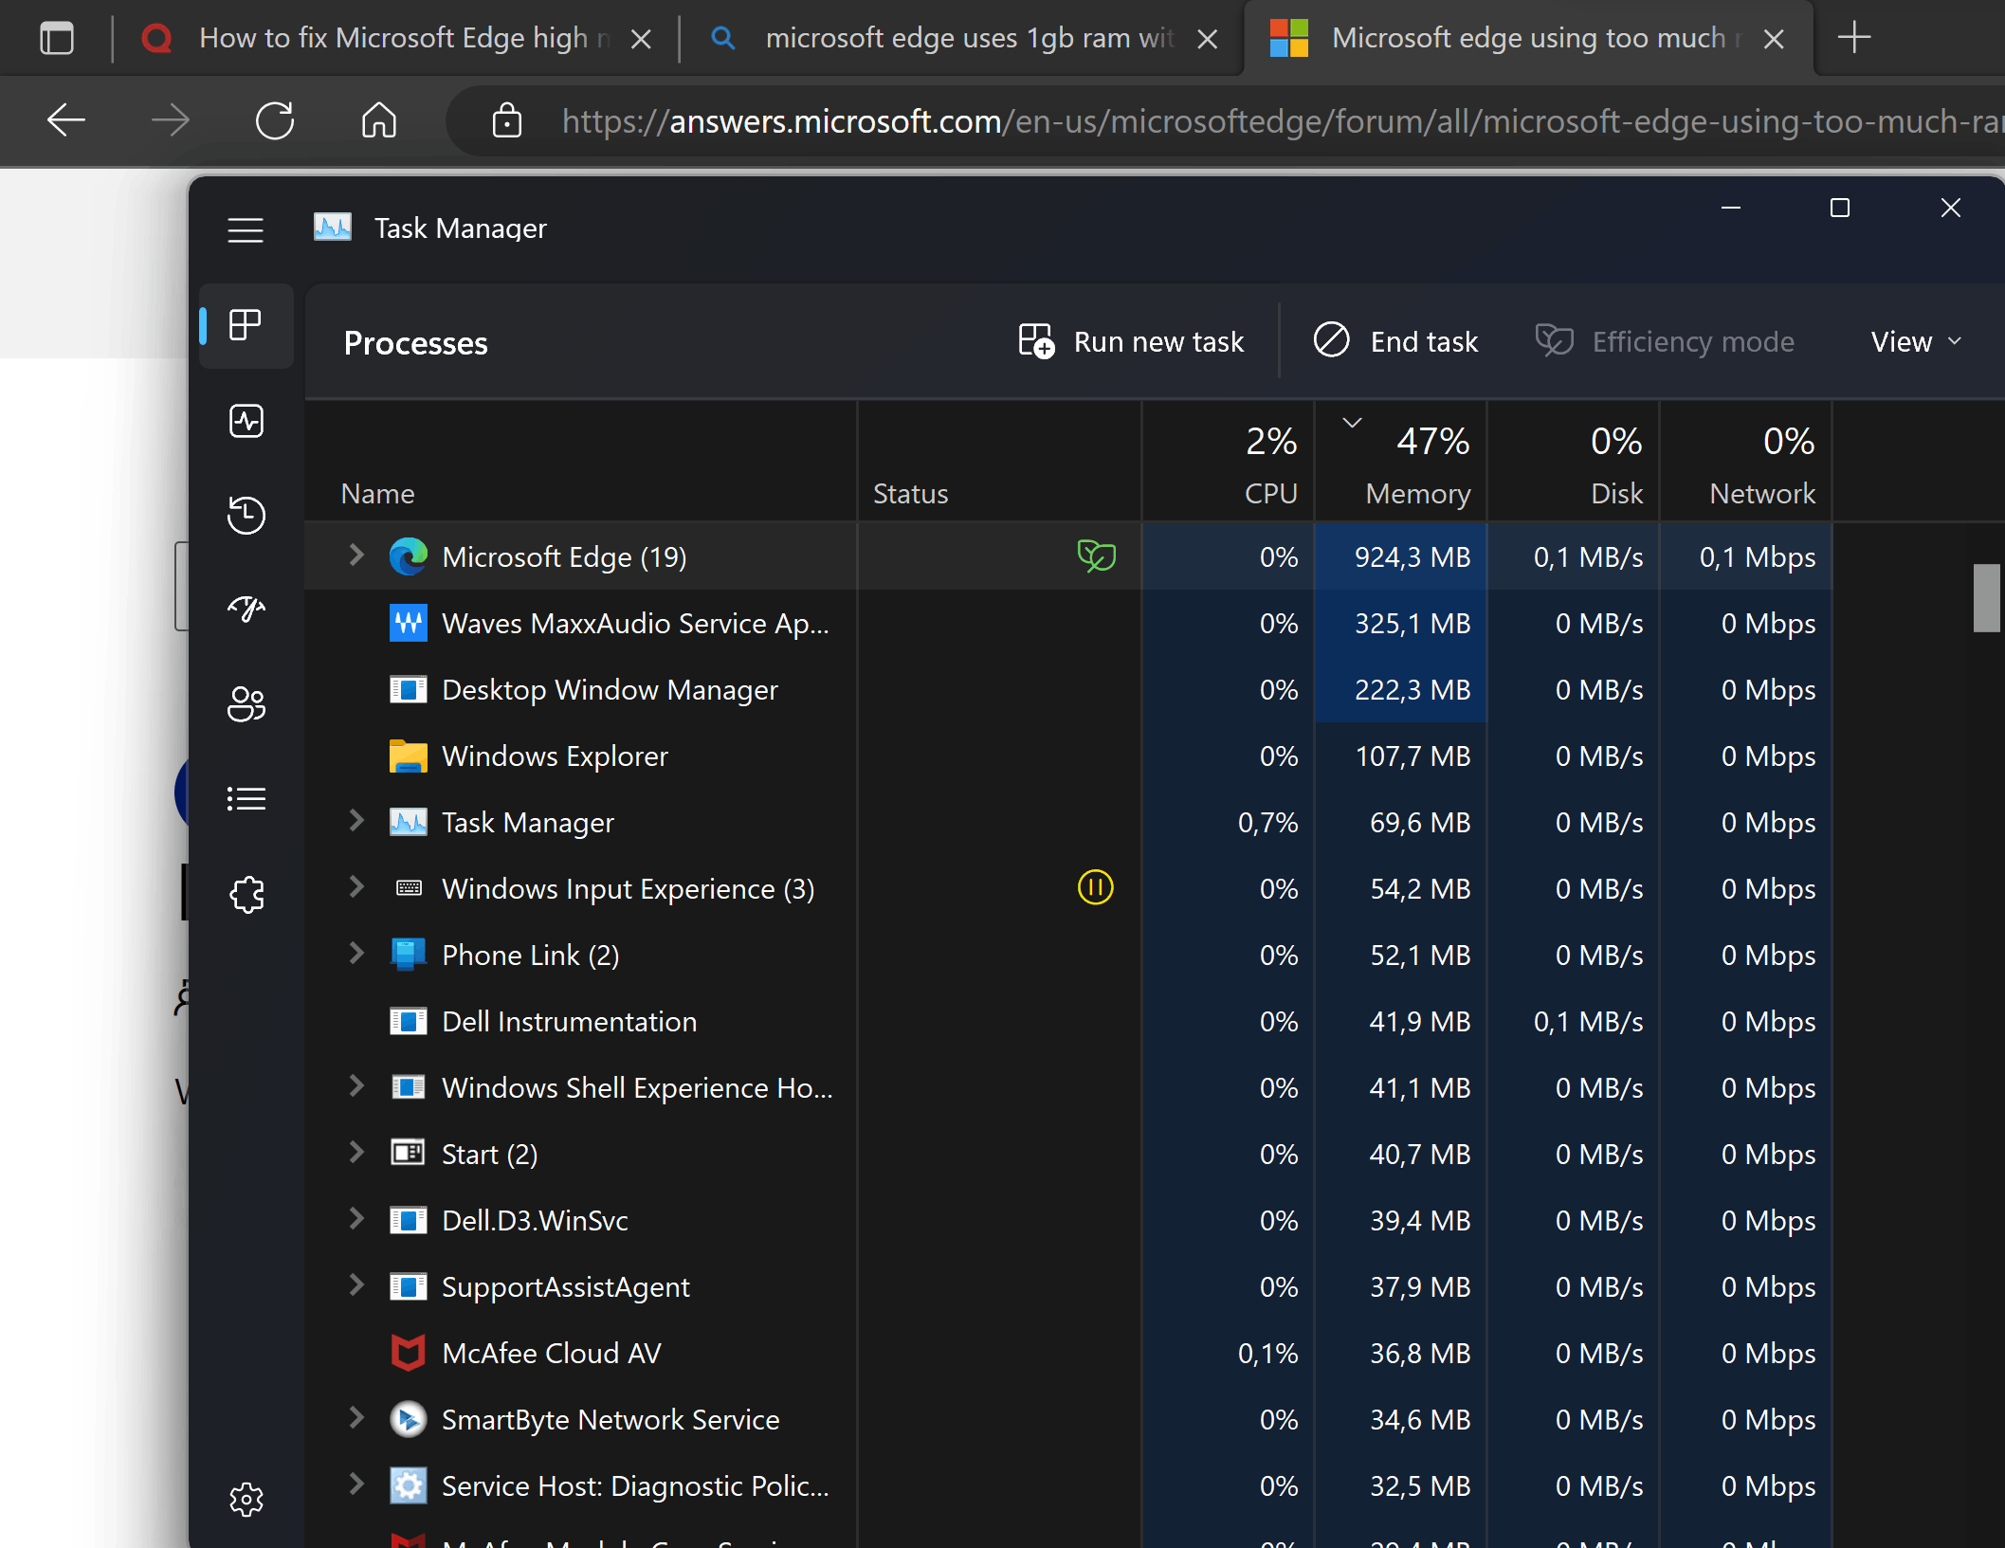The image size is (2005, 1548).
Task: Click Run new task button
Action: (1131, 341)
